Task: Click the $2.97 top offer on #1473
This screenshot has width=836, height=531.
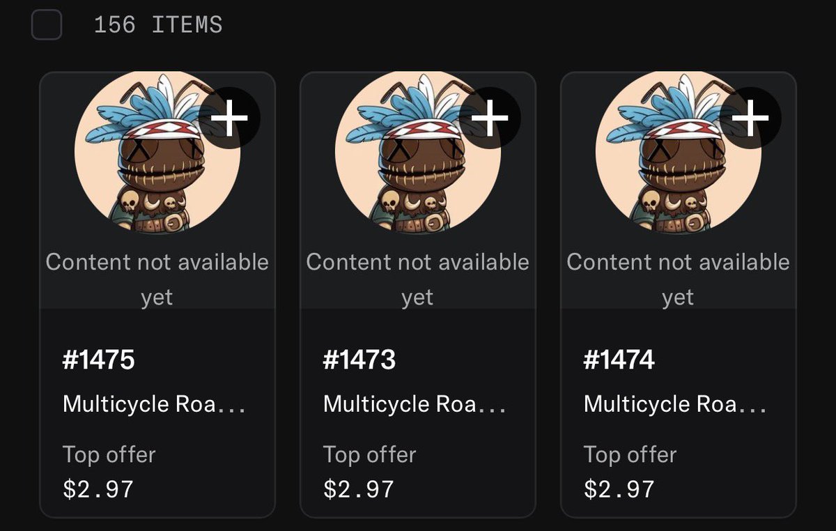Action: pyautogui.click(x=359, y=488)
